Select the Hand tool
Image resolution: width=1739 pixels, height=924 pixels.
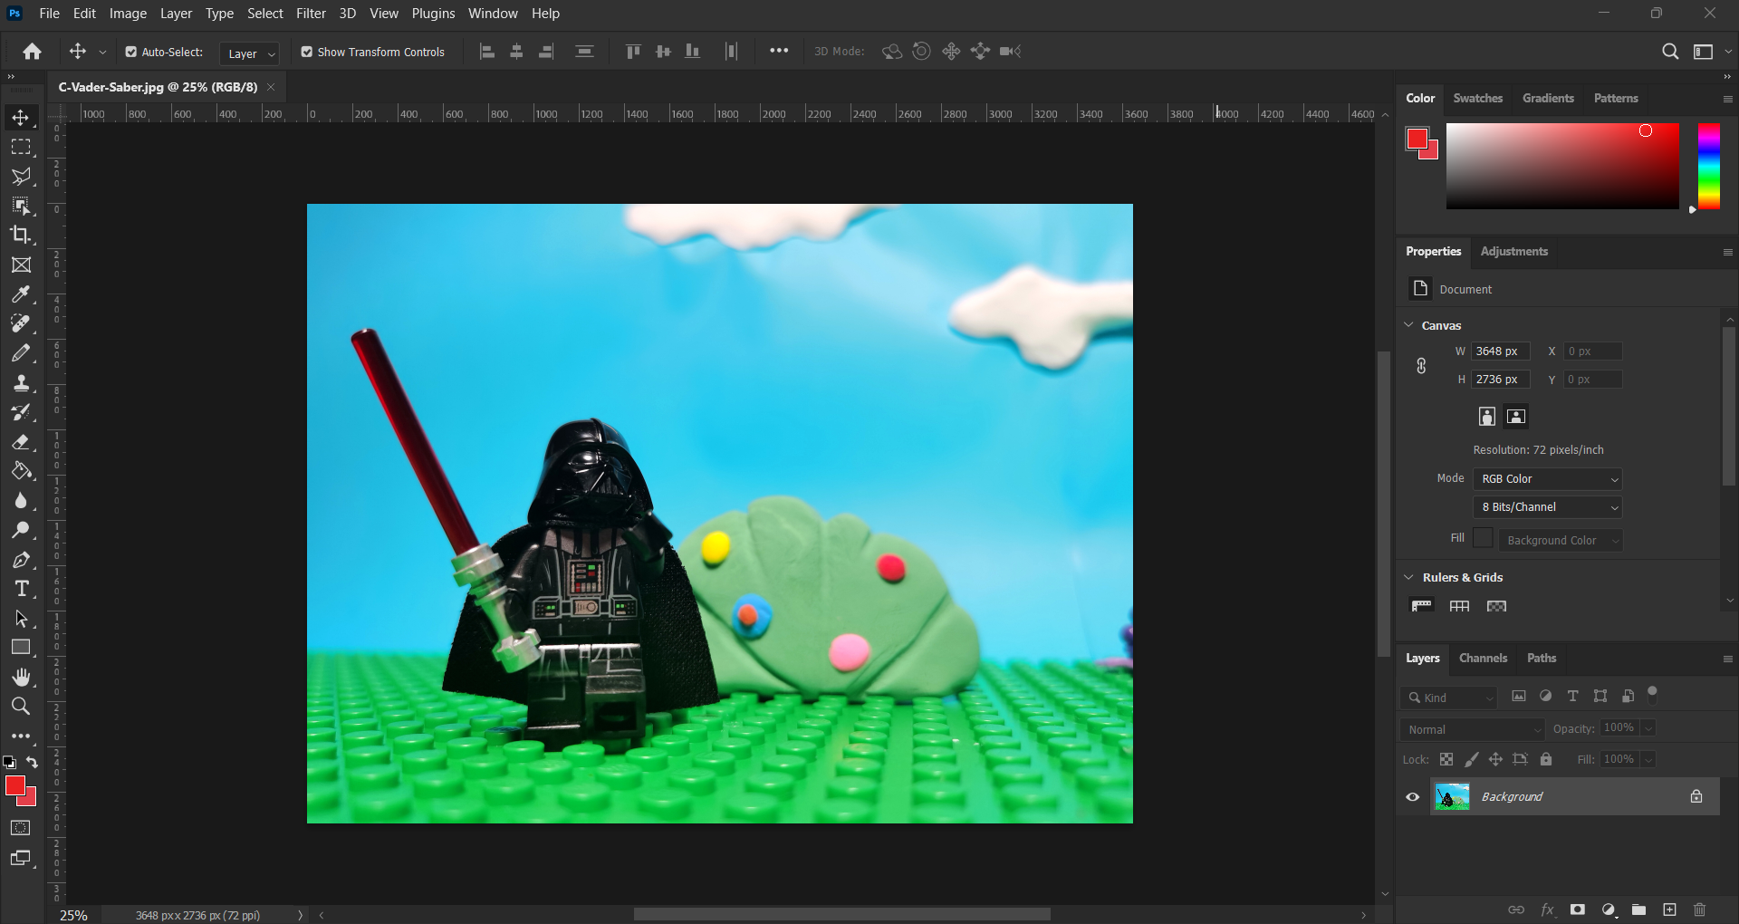point(21,677)
